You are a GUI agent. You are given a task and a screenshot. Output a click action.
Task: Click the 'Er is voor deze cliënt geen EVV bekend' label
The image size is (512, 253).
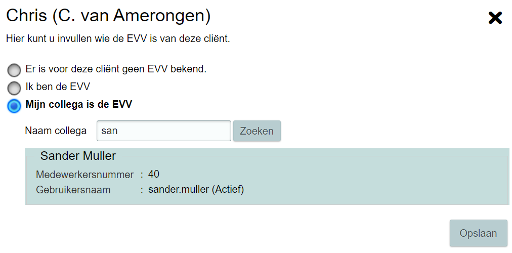[x=116, y=69]
